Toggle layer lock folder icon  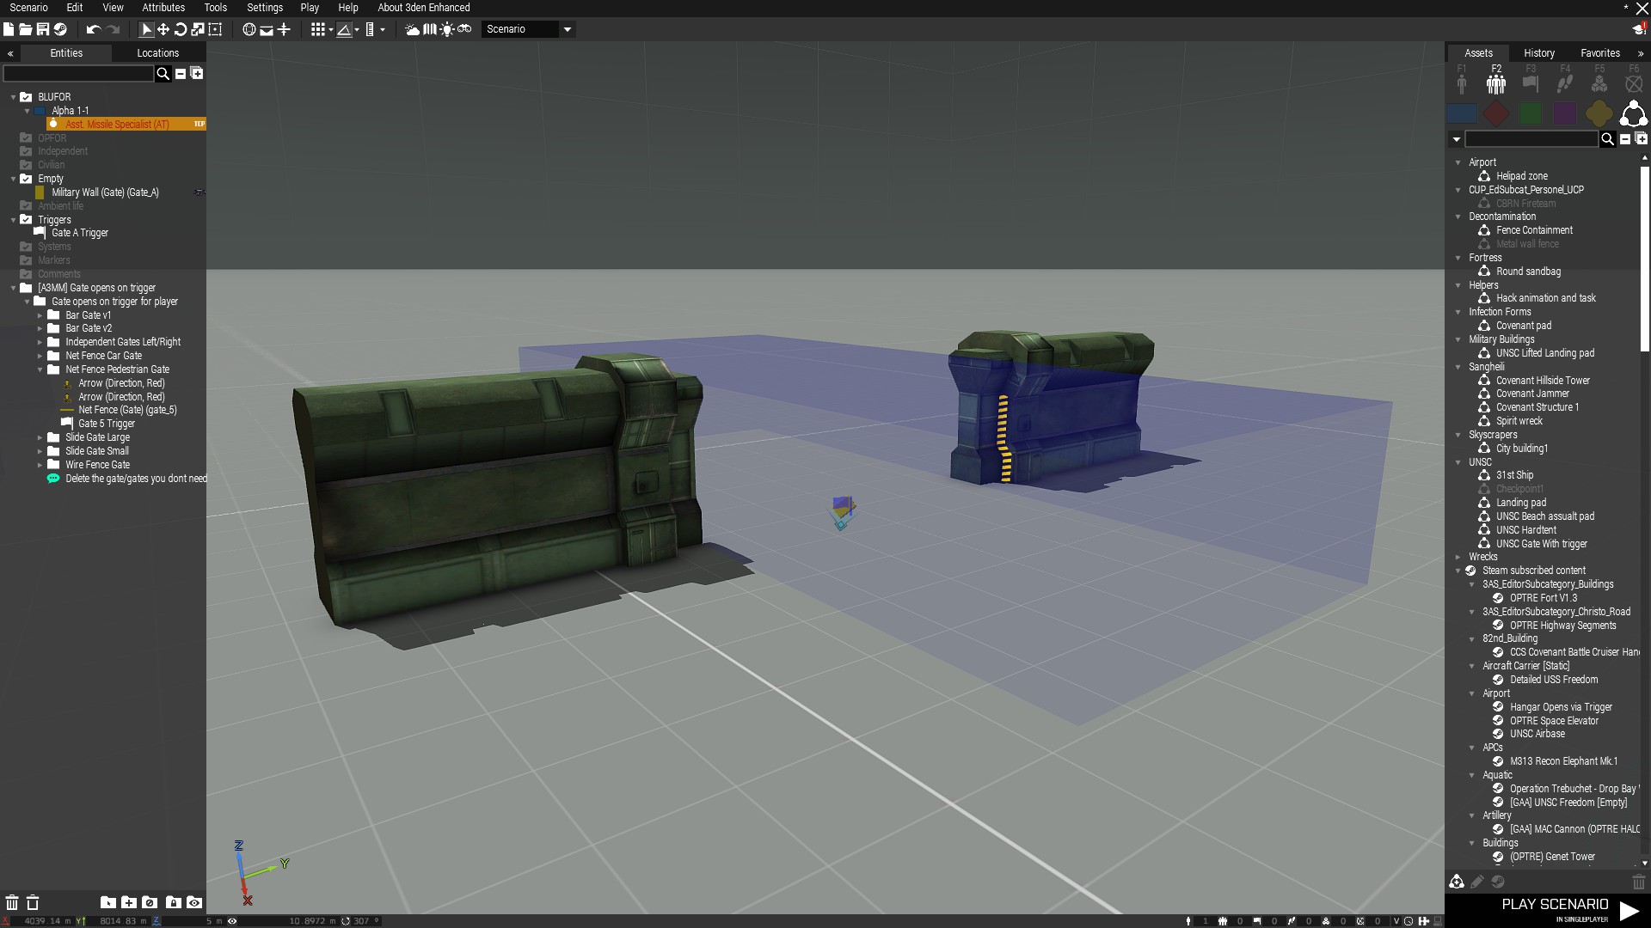[x=174, y=902]
